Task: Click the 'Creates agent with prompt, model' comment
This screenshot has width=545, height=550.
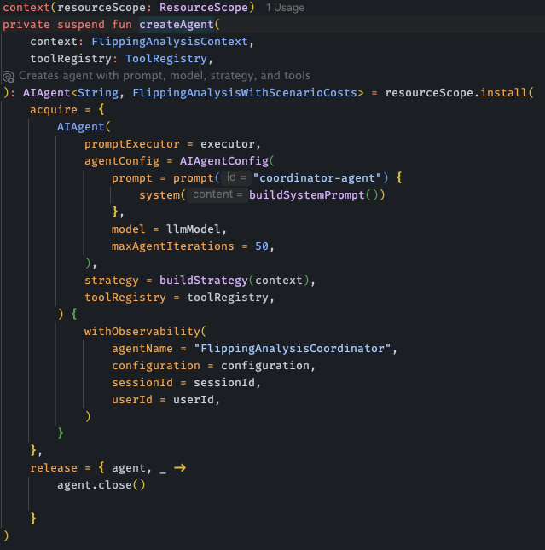Action: (165, 76)
